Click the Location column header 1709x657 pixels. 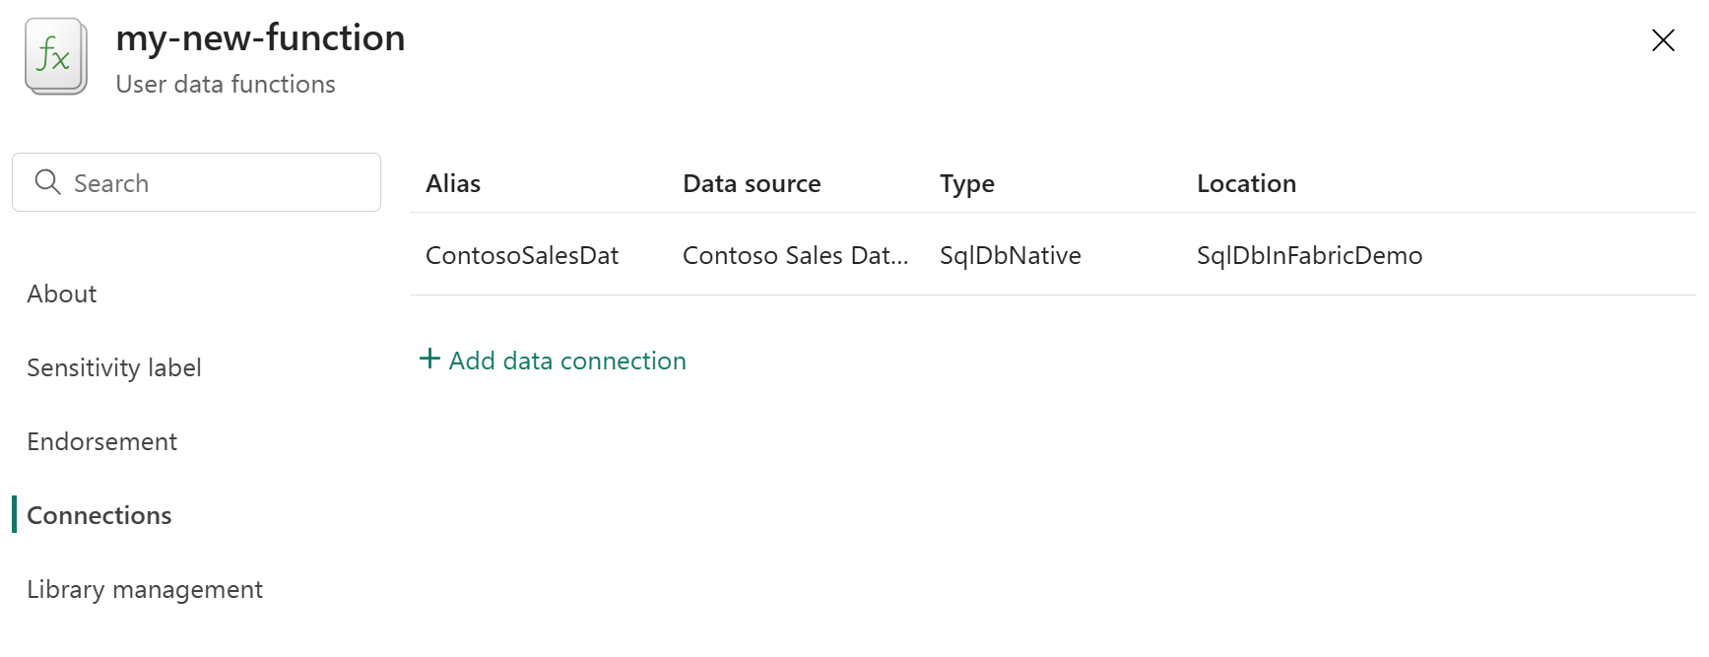(1246, 184)
